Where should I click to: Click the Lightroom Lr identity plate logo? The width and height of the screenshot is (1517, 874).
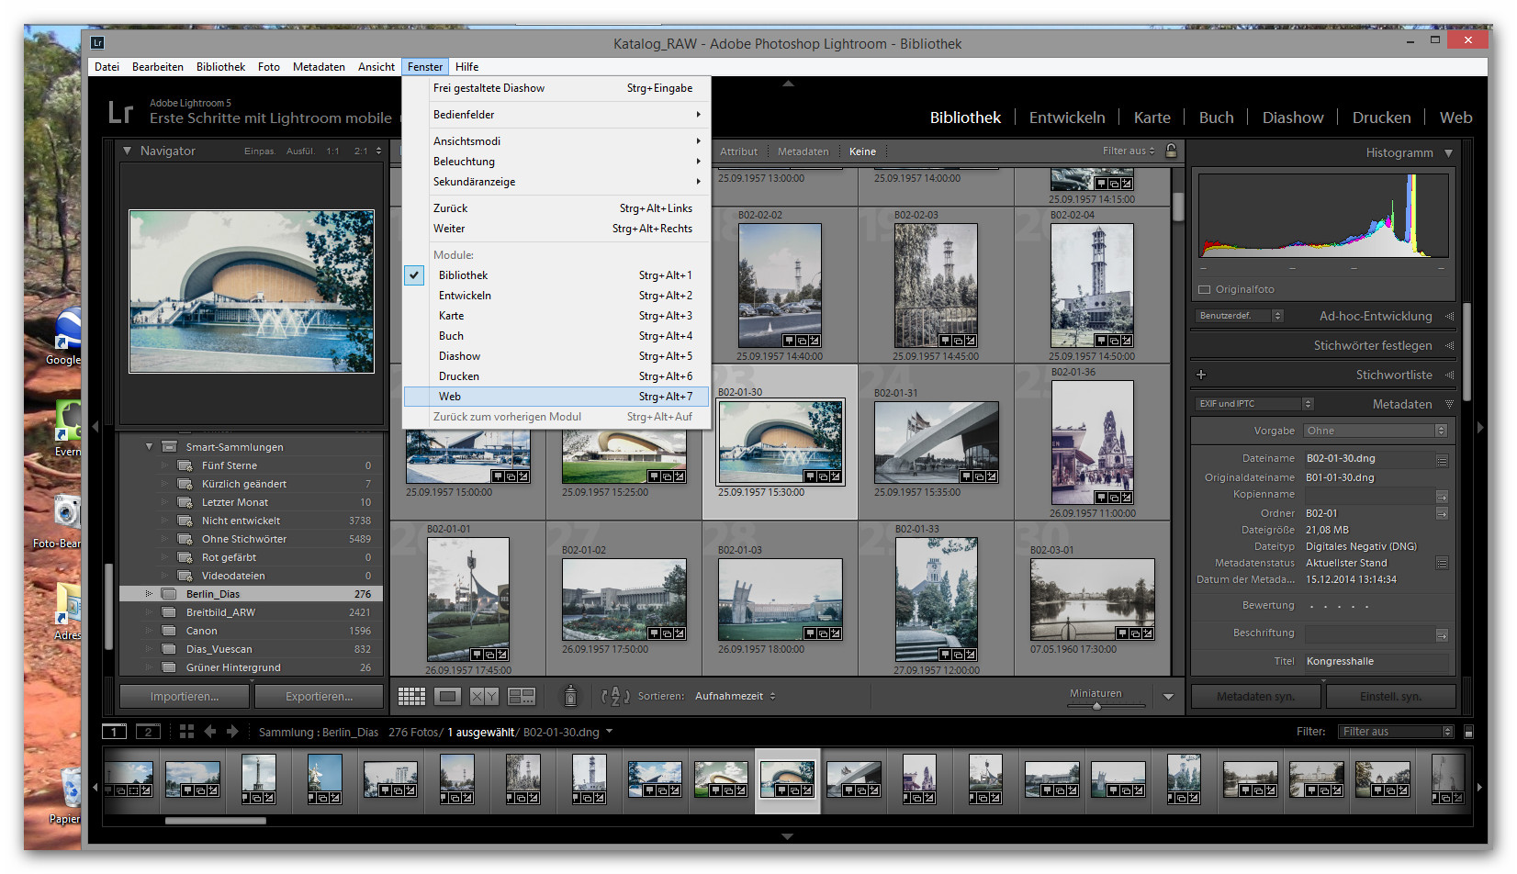[x=121, y=112]
